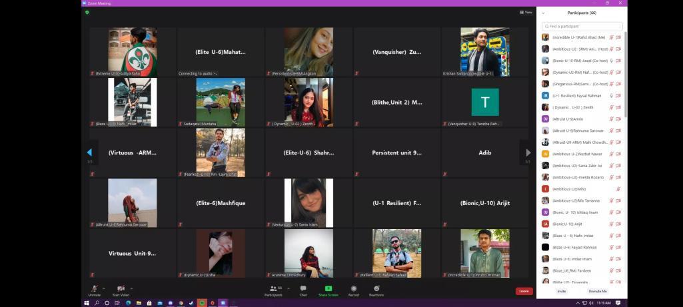Click the red Leave button
683x307 pixels.
coord(524,291)
